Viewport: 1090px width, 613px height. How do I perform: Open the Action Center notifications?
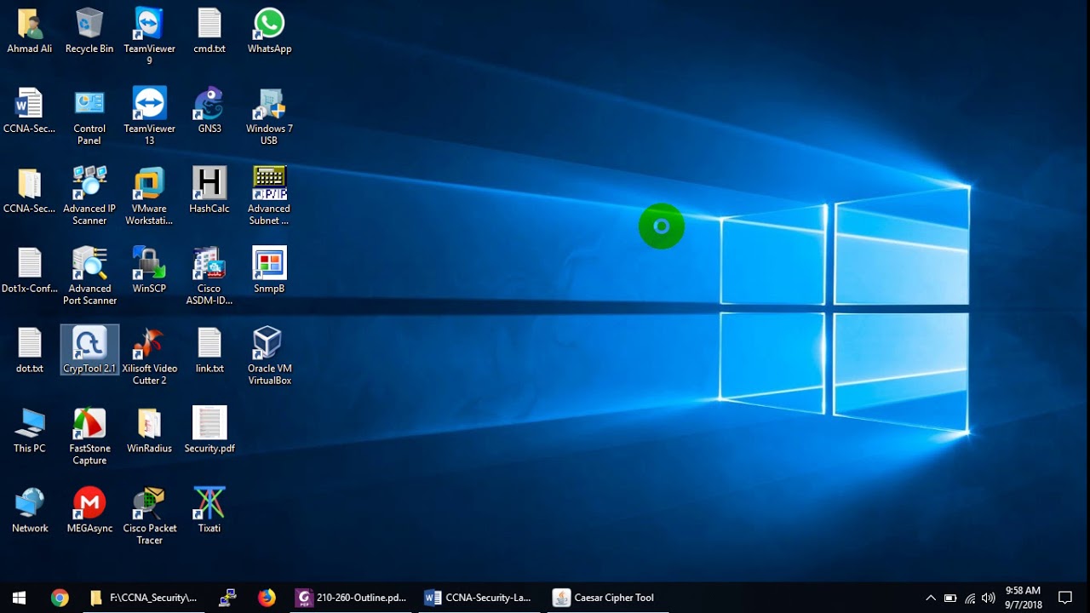[x=1064, y=598]
